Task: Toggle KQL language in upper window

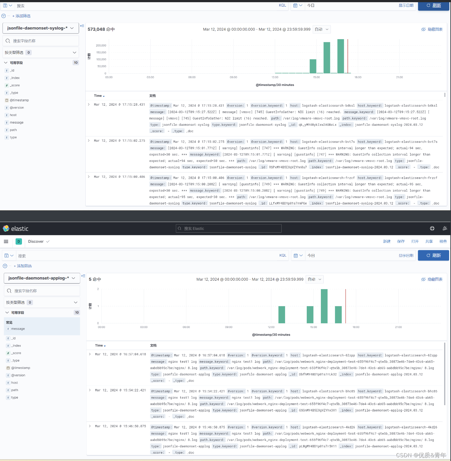Action: coord(283,6)
